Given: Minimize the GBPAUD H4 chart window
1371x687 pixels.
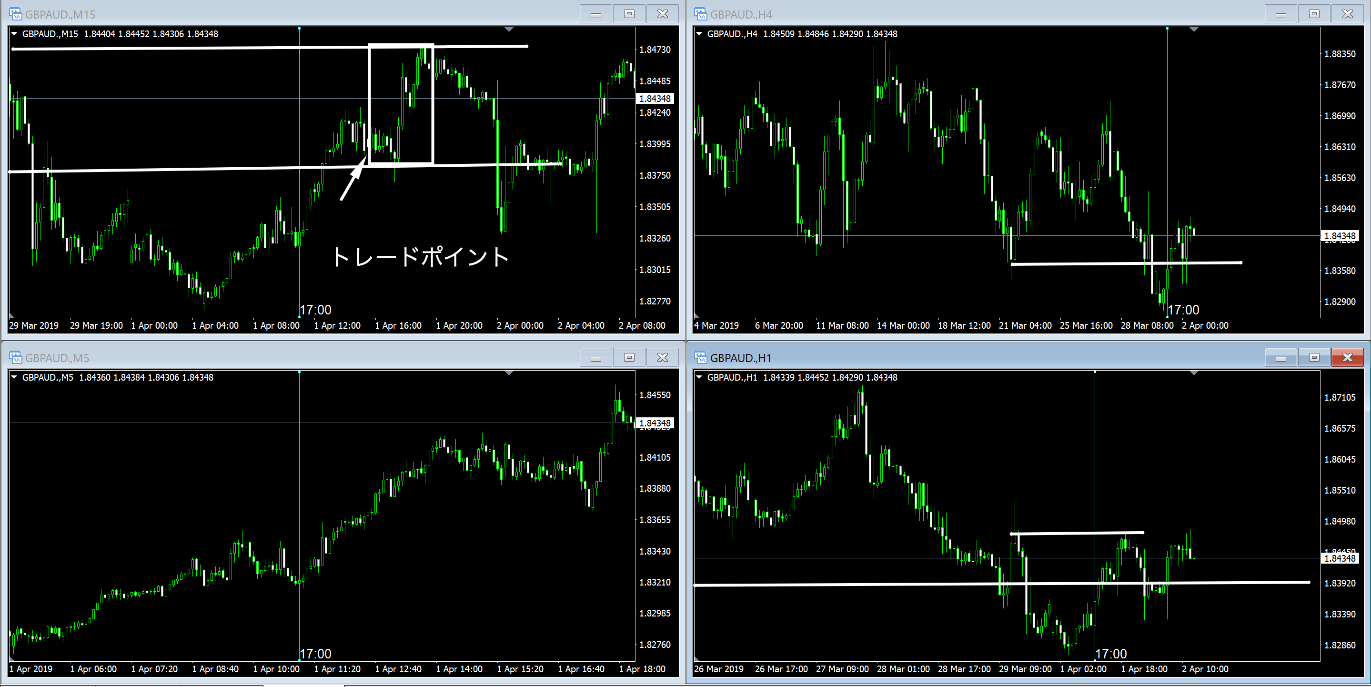Looking at the screenshot, I should [x=1280, y=14].
